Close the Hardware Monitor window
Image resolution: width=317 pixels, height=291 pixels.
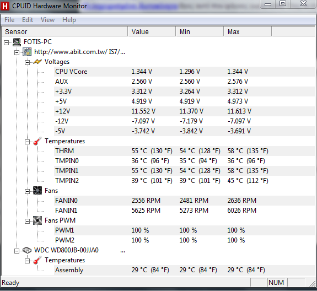point(303,4)
